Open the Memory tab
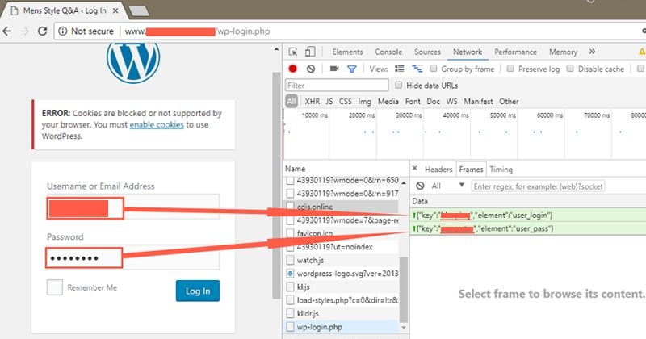The height and width of the screenshot is (339, 646). 563,52
